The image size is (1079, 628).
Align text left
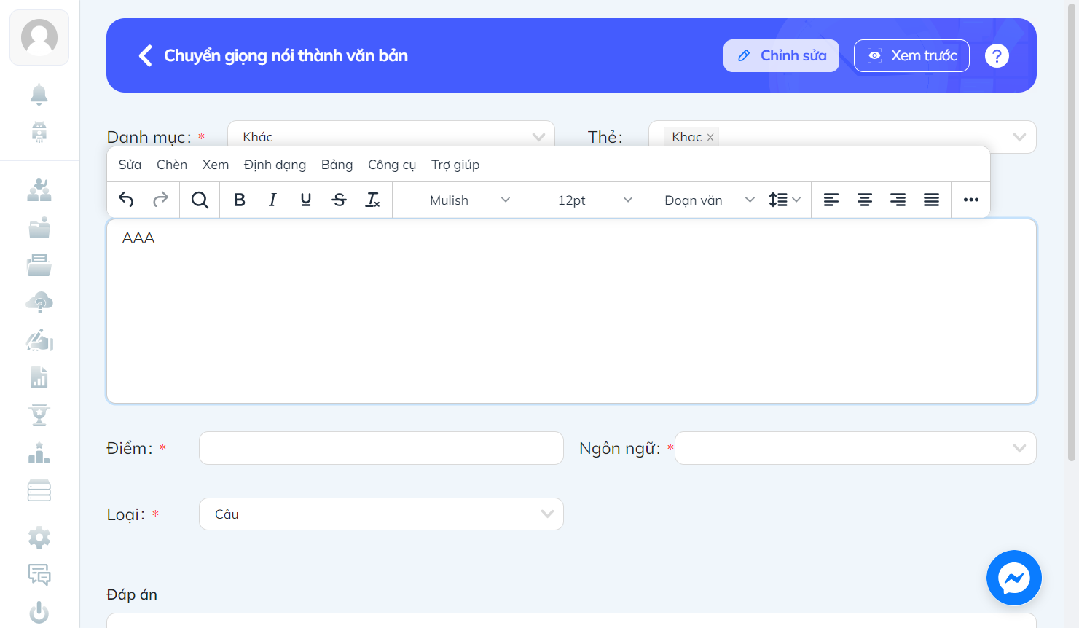pos(831,200)
